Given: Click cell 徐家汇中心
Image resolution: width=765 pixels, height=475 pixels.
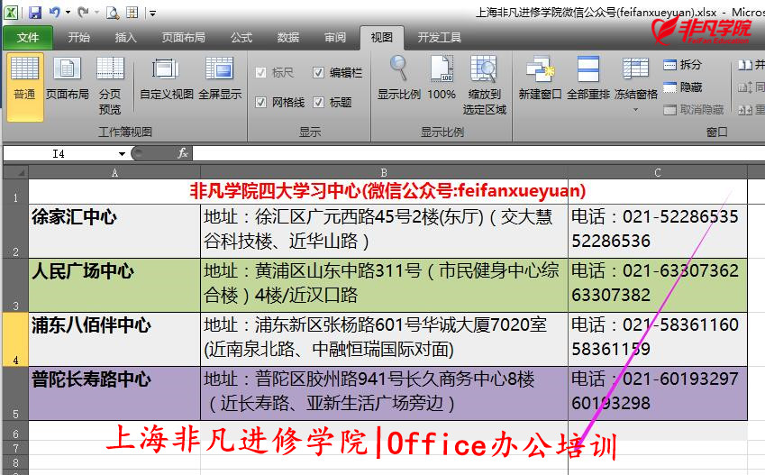Looking at the screenshot, I should click(x=114, y=232).
